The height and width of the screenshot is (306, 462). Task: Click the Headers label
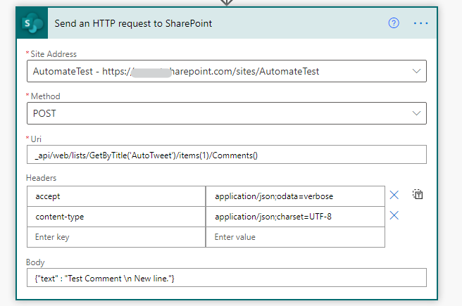coord(41,178)
